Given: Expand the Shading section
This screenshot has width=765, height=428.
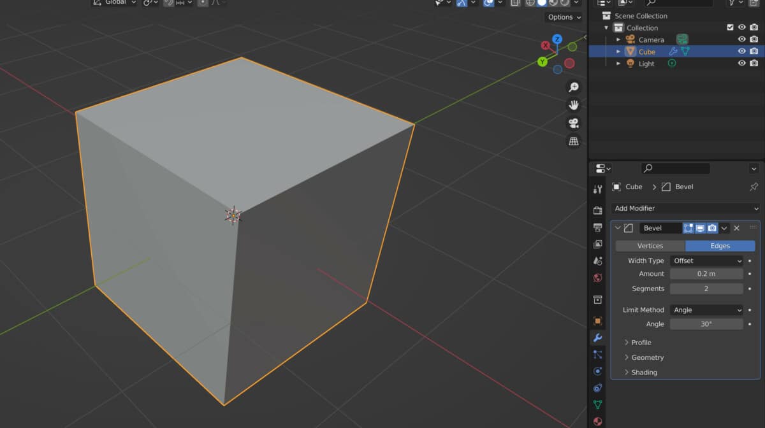Looking at the screenshot, I should point(644,372).
